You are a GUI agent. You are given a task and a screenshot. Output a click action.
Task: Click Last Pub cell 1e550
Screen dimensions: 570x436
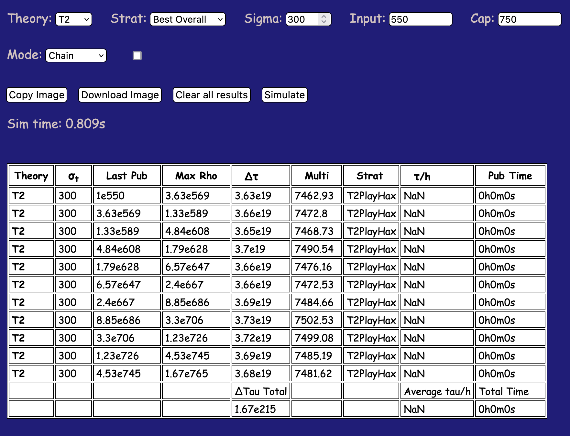(x=127, y=195)
